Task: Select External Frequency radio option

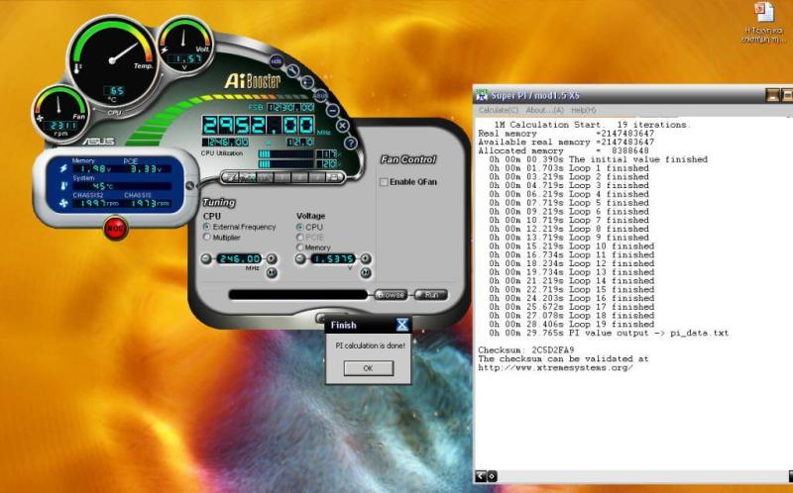Action: (207, 227)
